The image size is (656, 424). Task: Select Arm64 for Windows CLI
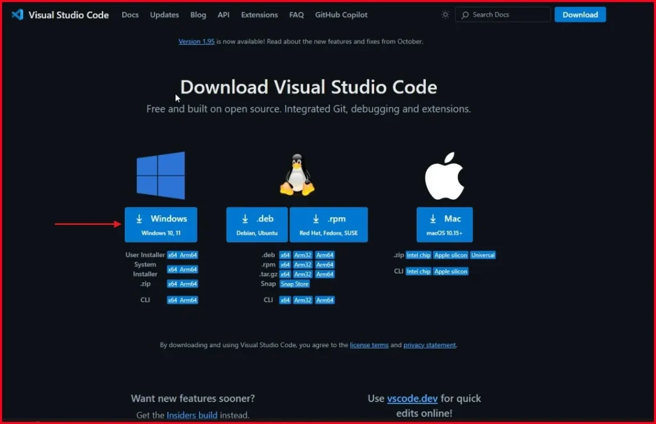(x=188, y=300)
